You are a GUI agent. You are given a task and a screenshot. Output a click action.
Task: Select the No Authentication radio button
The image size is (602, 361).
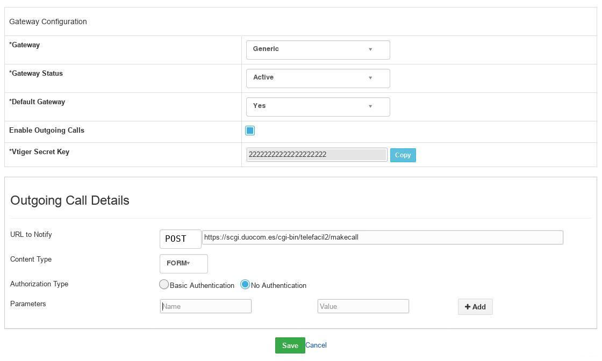245,285
